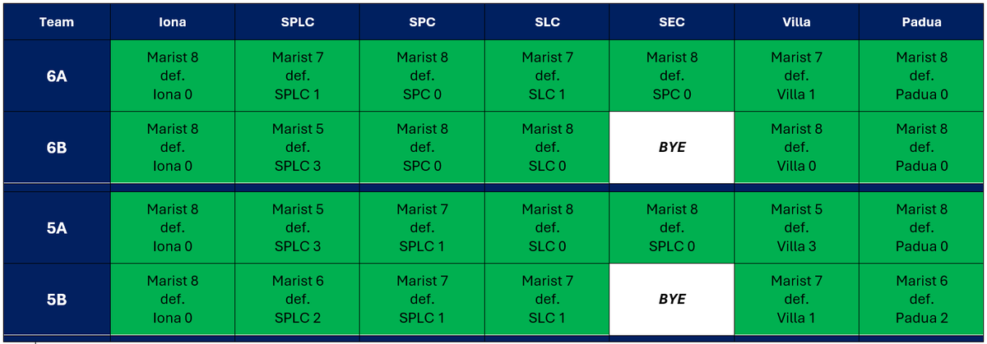Click the SPLC column header
Viewport: 987px width, 344px height.
click(x=297, y=22)
